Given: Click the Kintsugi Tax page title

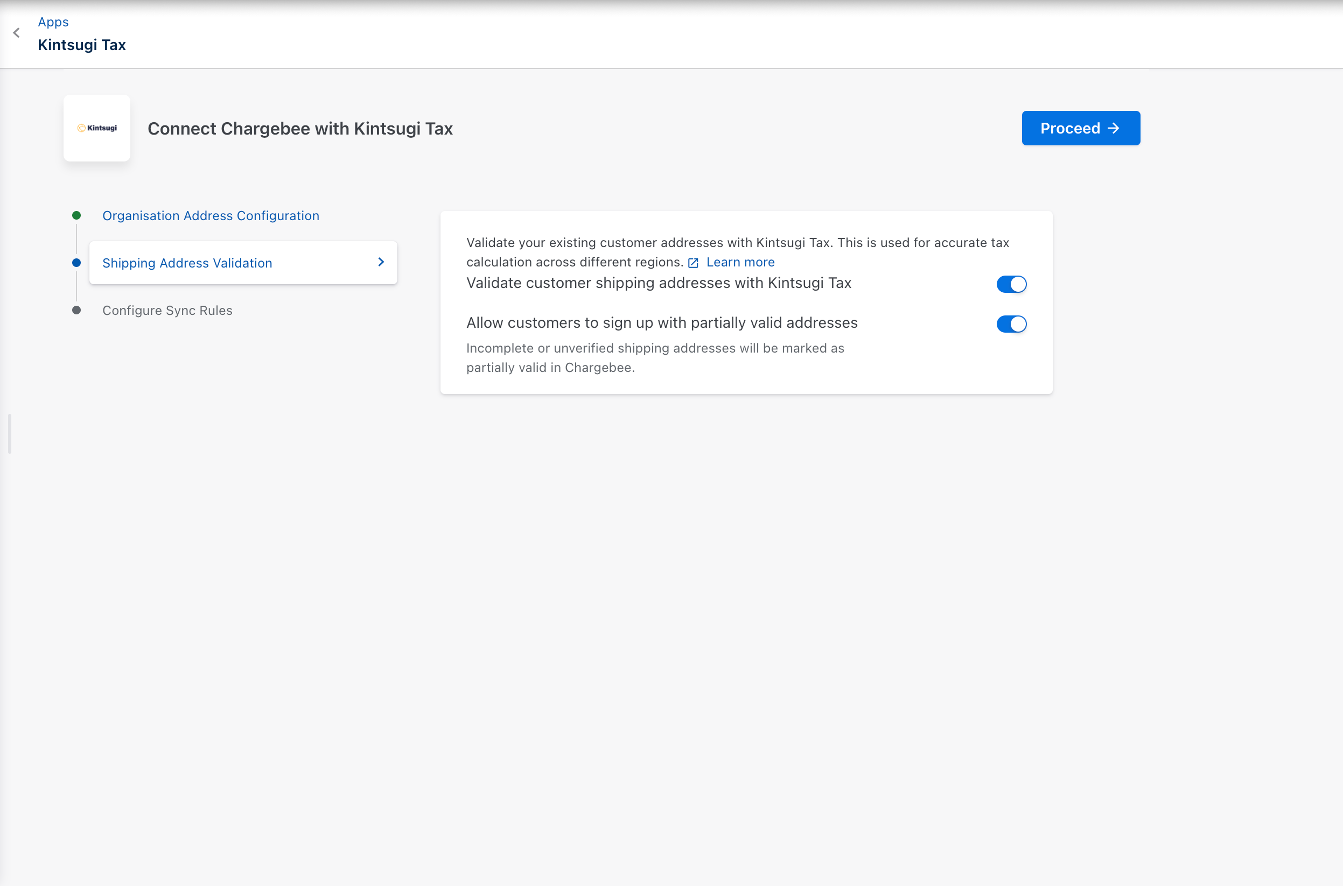Looking at the screenshot, I should (82, 45).
